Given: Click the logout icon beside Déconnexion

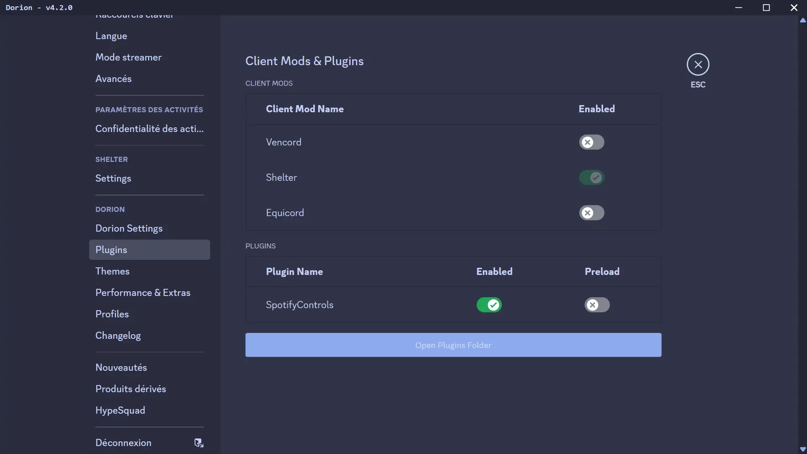Looking at the screenshot, I should (x=199, y=443).
